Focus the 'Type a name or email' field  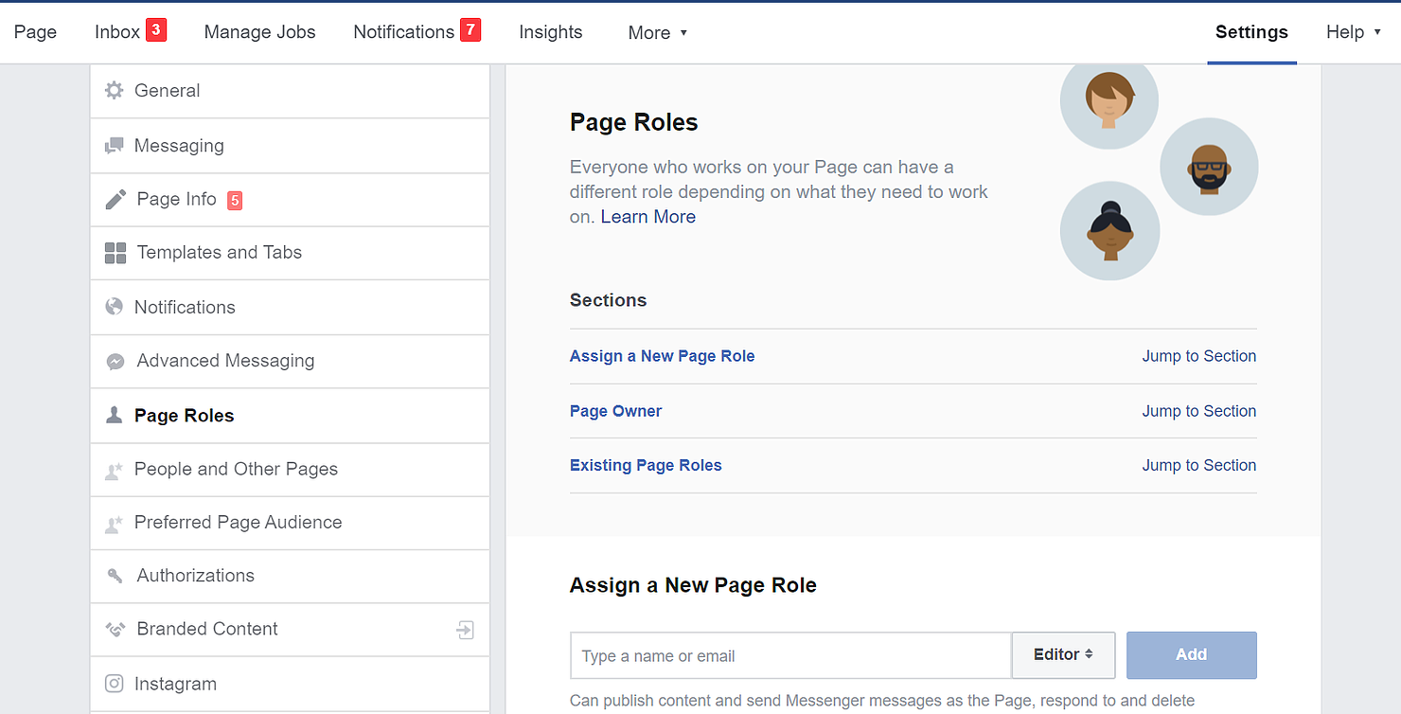(x=791, y=655)
